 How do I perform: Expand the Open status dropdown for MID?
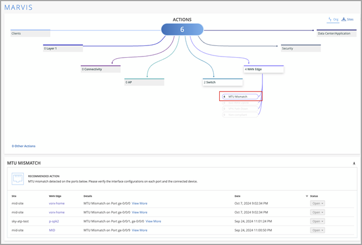pyautogui.click(x=317, y=230)
